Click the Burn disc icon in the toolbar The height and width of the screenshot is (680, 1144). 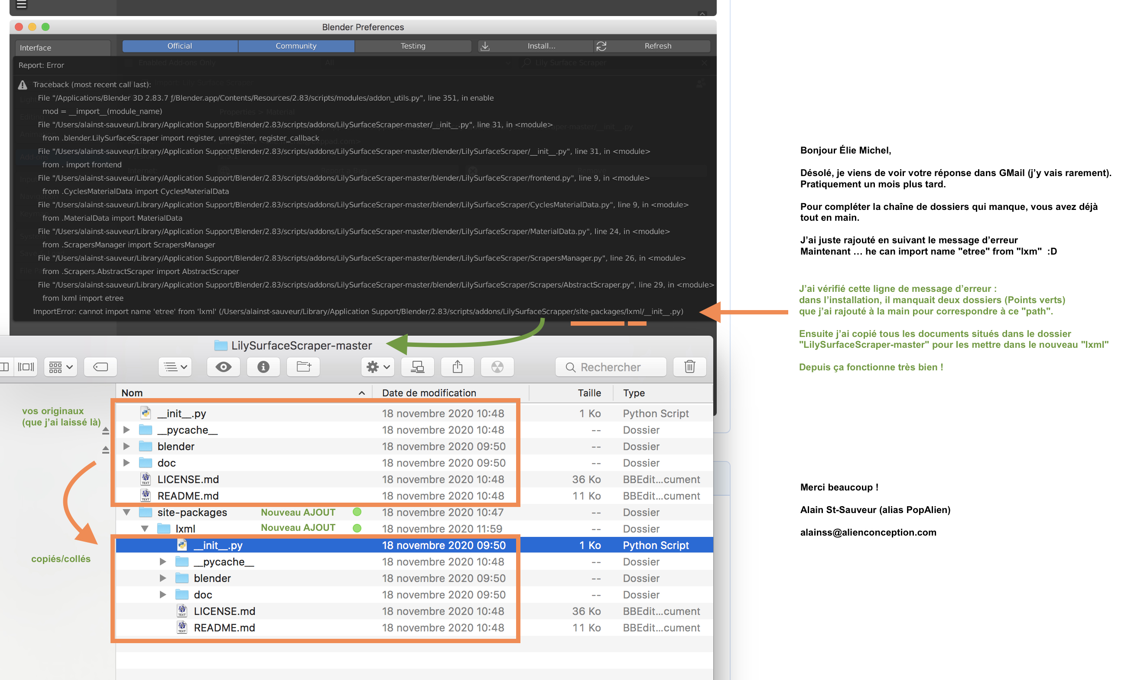pyautogui.click(x=497, y=366)
